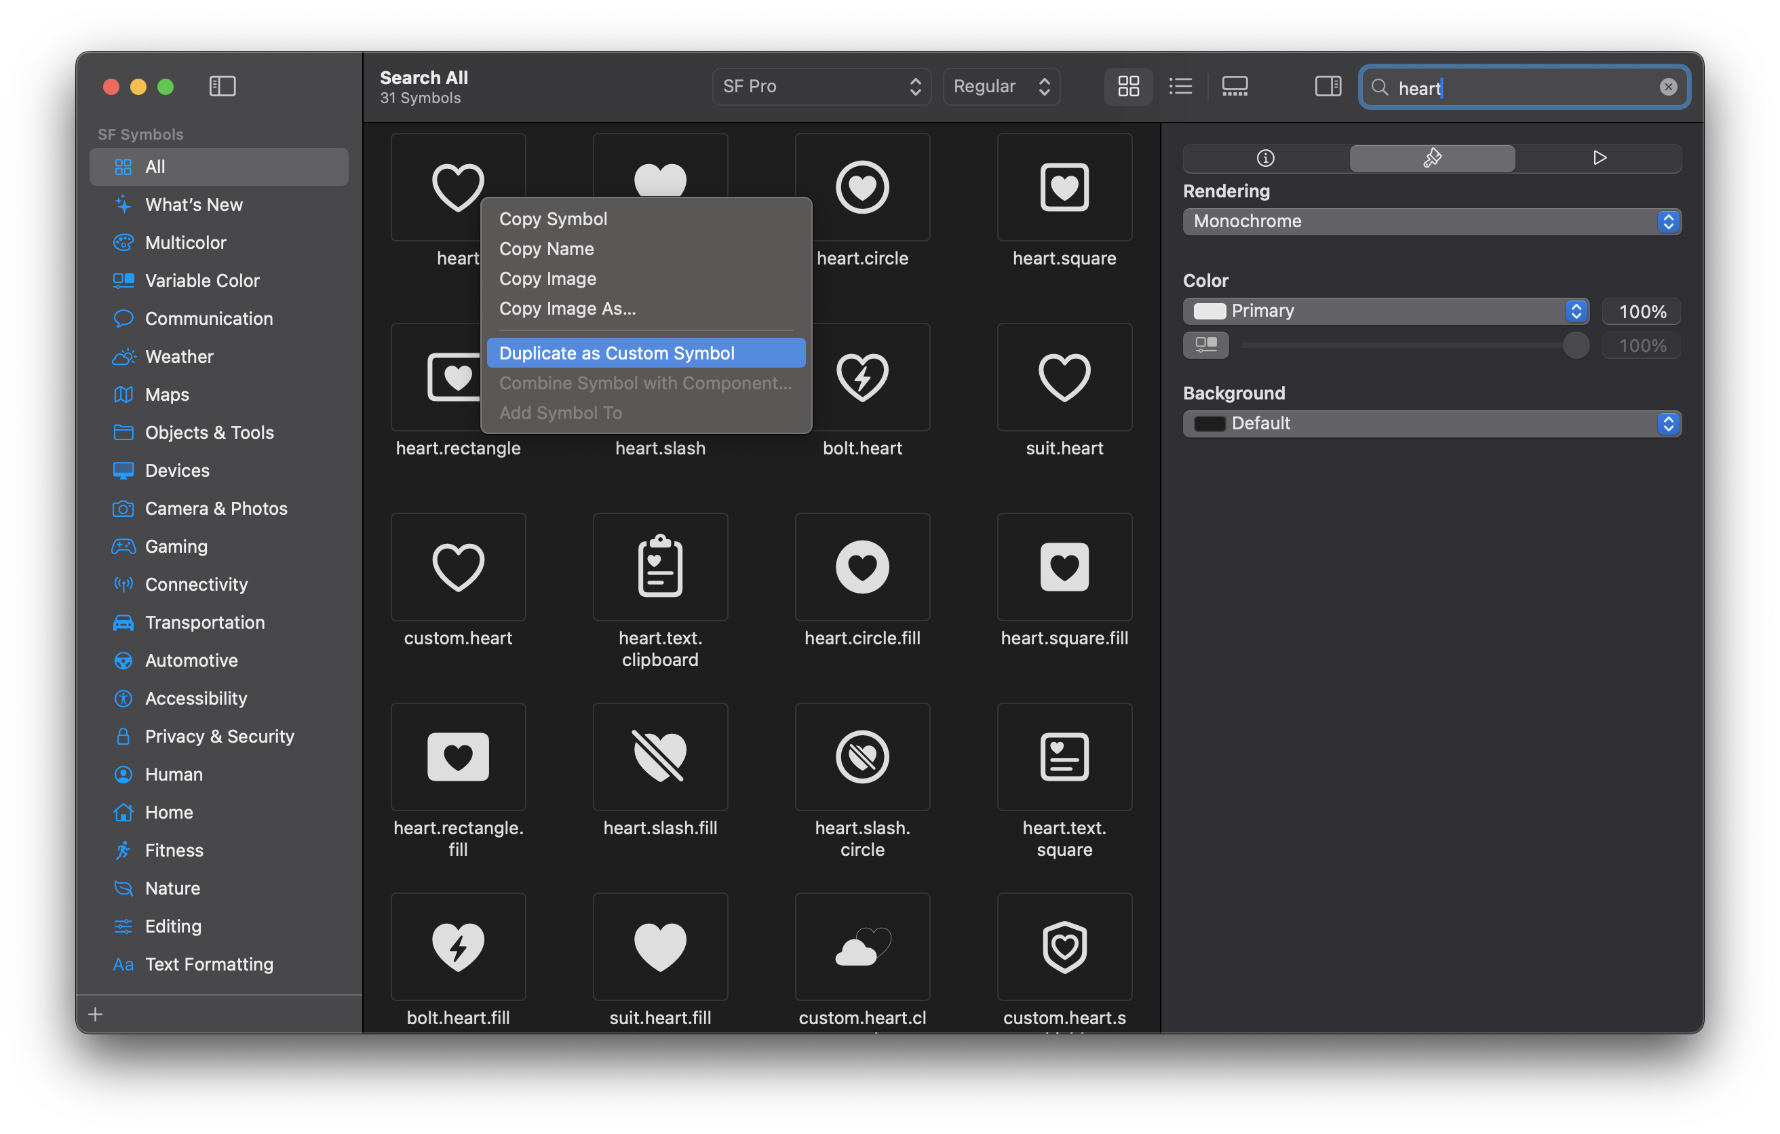Screen dimensions: 1780x1134
Task: Switch to gallery view in the toolbar
Action: (1235, 87)
